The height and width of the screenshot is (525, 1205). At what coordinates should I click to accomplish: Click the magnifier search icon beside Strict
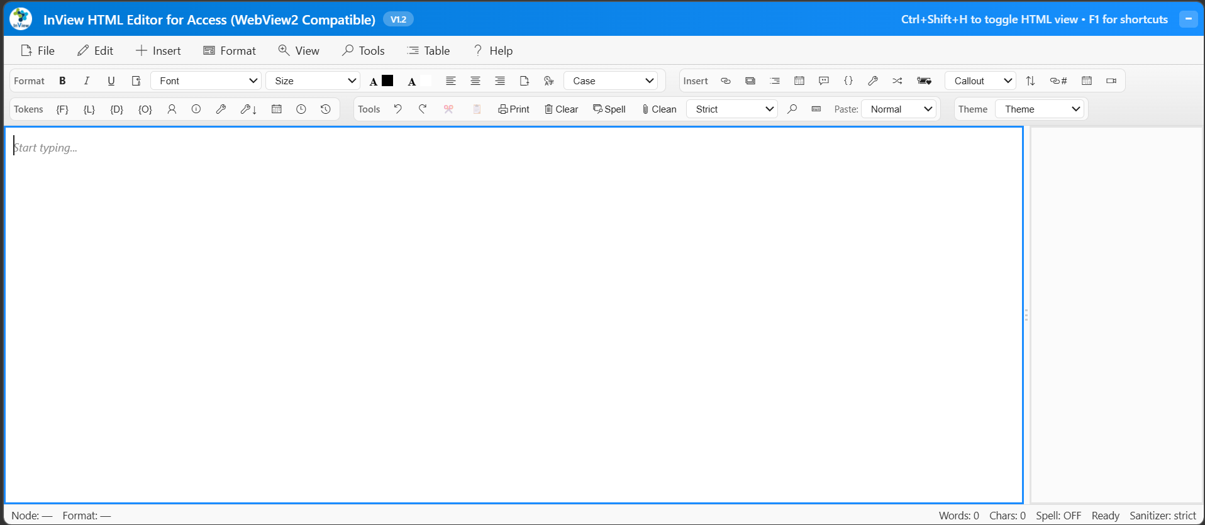pyautogui.click(x=792, y=109)
